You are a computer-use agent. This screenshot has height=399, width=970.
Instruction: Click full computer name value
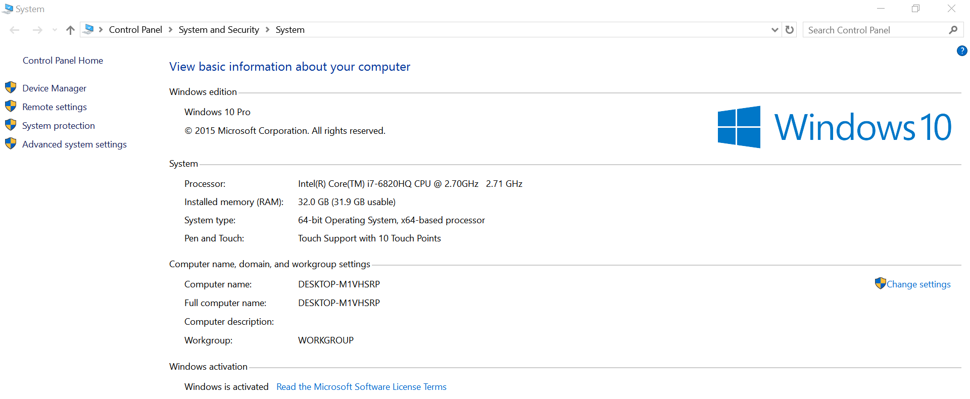pos(339,303)
